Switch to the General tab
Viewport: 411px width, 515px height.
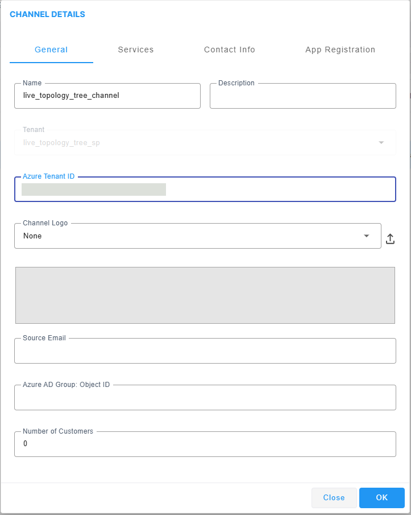pos(51,50)
